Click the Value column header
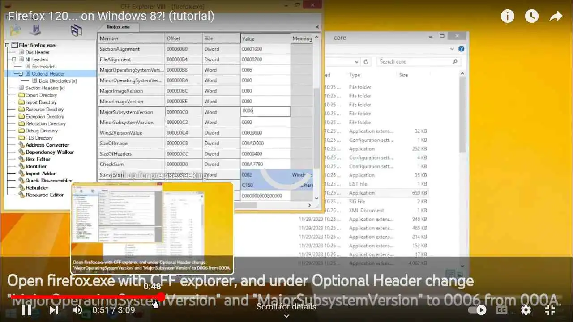Viewport: 573px width, 322px height. 265,38
